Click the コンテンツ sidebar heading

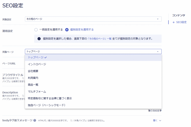tap(178, 15)
